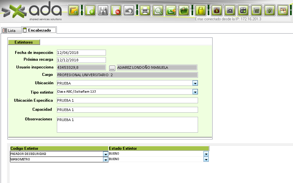Switch to the Lista tab
Screen dimensions: 293x183
[x=9, y=30]
